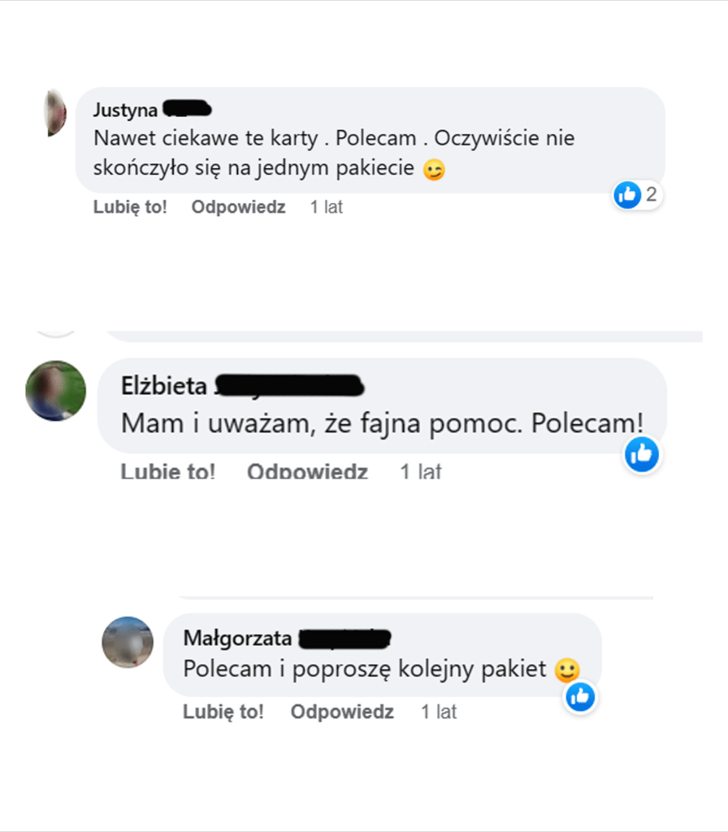The width and height of the screenshot is (728, 832).
Task: Like Małgorzata's comment with Lubię to!
Action: 223,712
